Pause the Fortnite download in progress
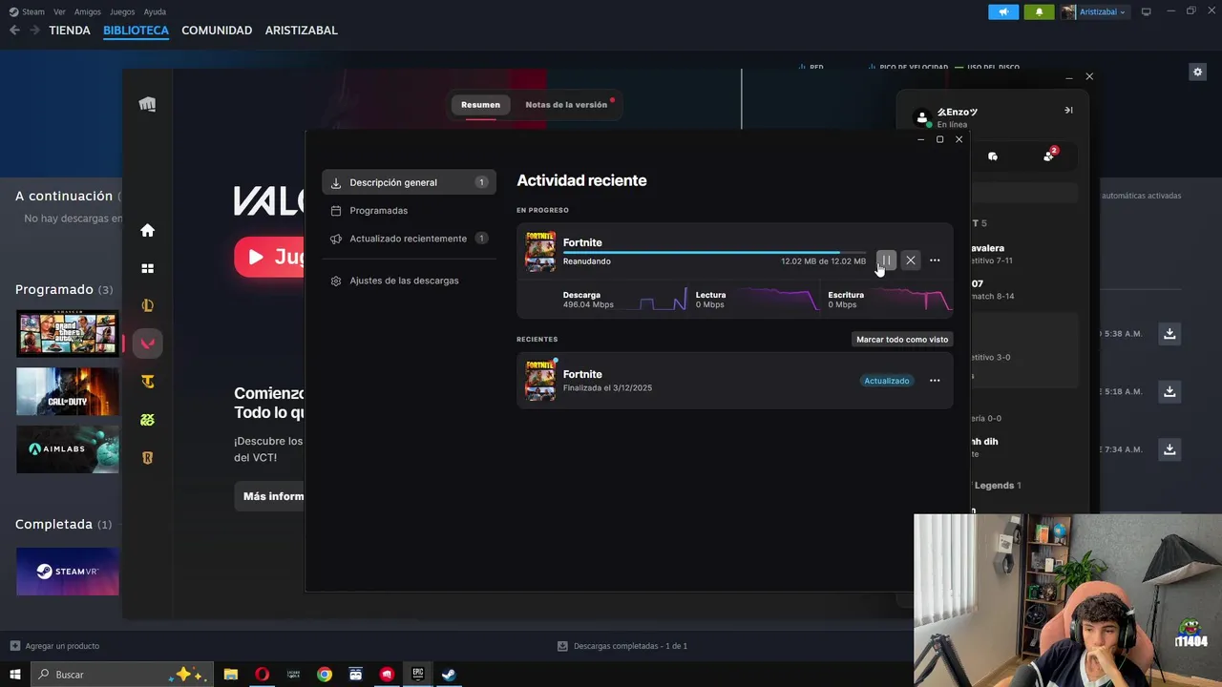The image size is (1222, 687). pos(886,260)
